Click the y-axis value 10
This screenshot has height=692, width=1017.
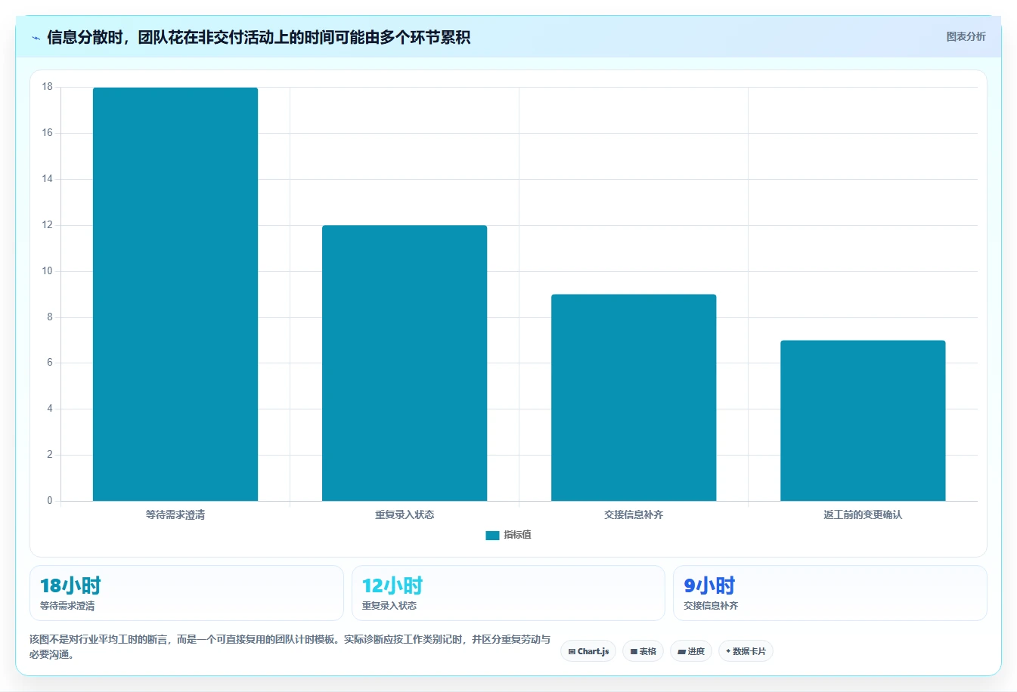[48, 271]
